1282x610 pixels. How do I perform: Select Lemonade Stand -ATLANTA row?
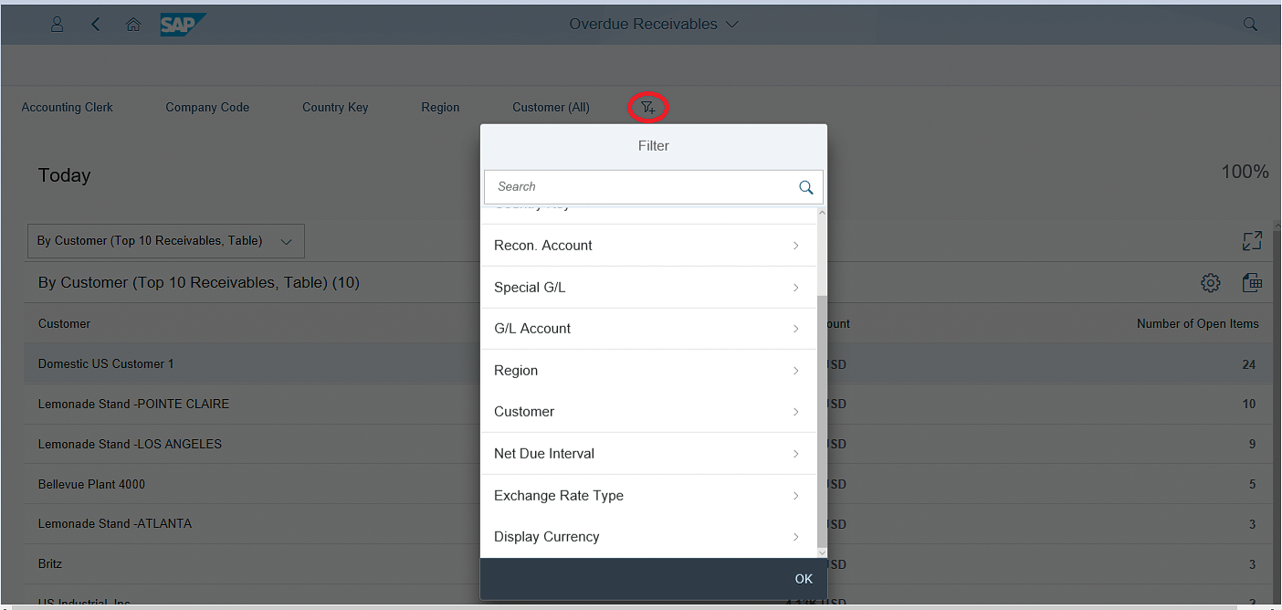(648, 524)
